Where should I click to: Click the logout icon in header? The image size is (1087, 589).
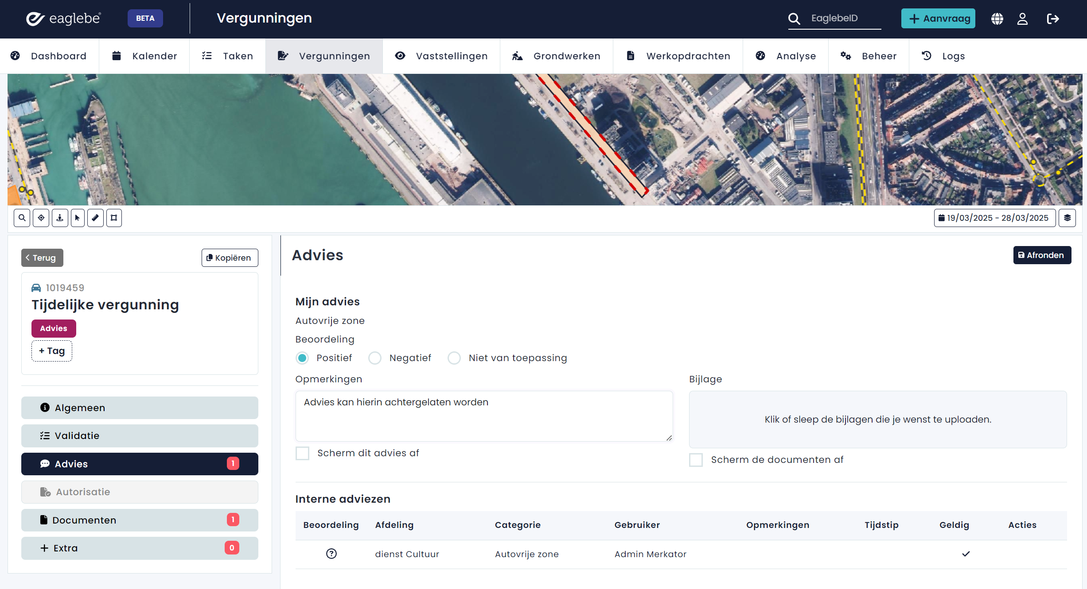point(1053,19)
